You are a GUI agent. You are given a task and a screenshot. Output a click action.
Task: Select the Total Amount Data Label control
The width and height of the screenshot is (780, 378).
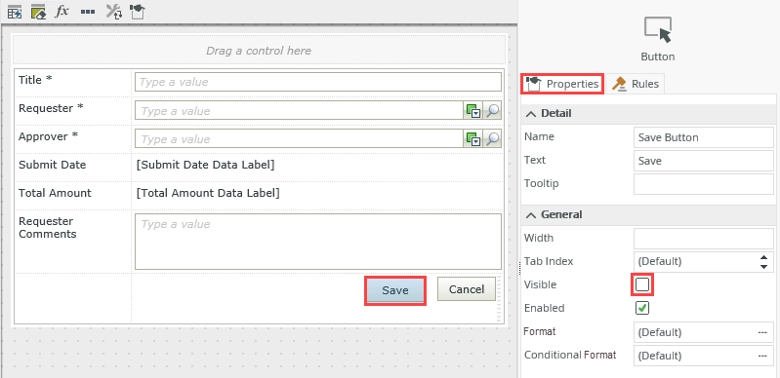coord(208,193)
